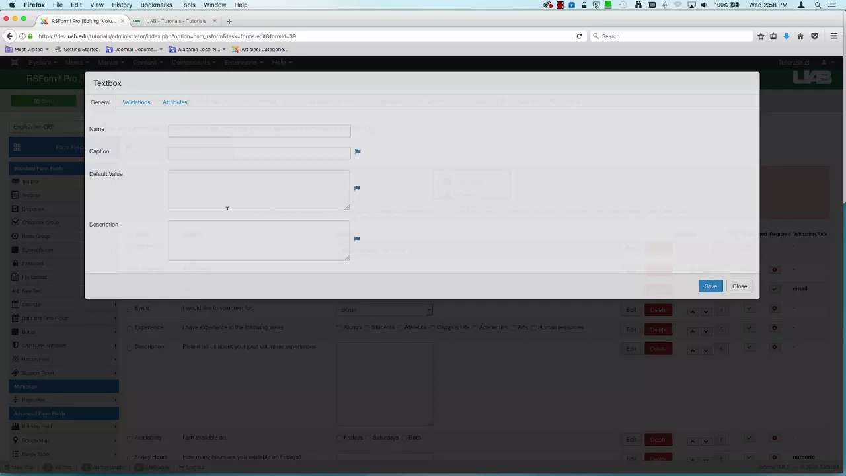Move Event row up with arrow

click(692, 311)
